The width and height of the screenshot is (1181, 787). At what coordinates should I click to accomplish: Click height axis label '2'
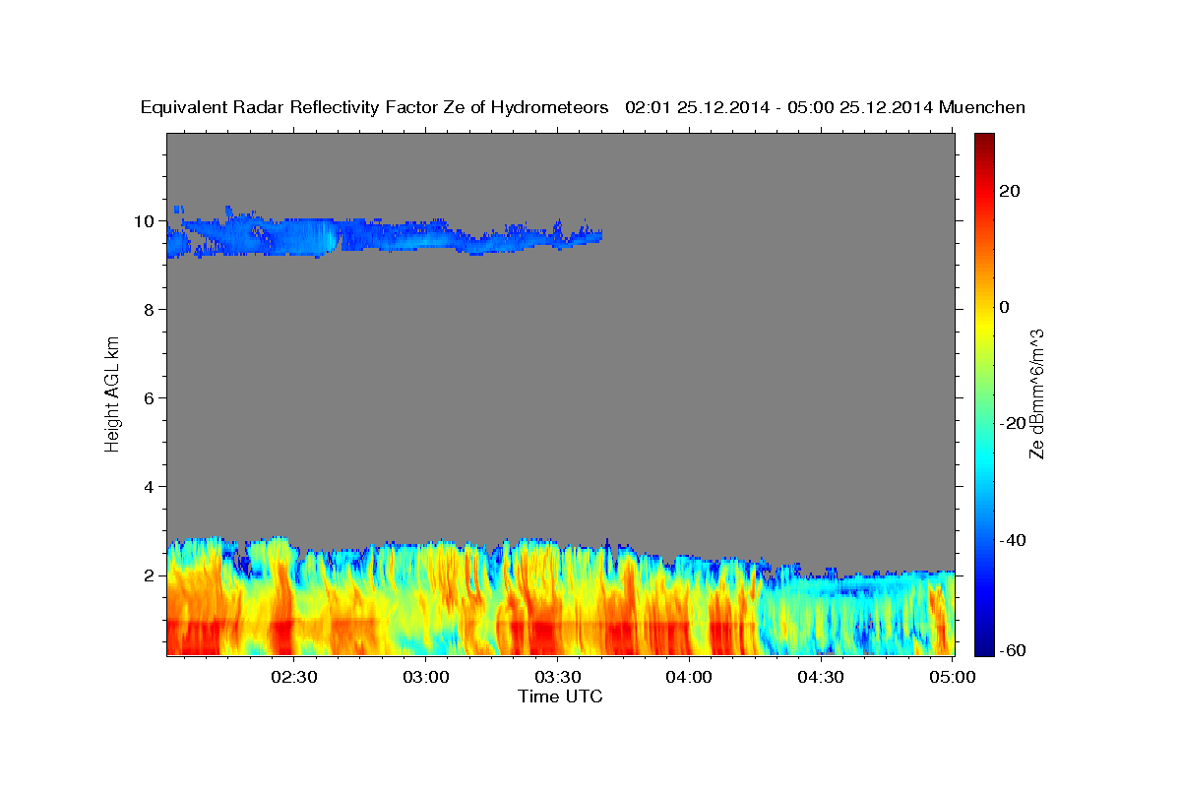pyautogui.click(x=150, y=575)
